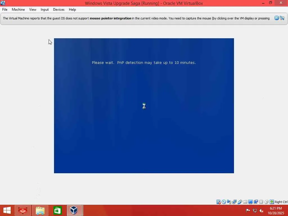
Task: Click the 'mouse pointer integration' bold text
Action: (x=110, y=18)
